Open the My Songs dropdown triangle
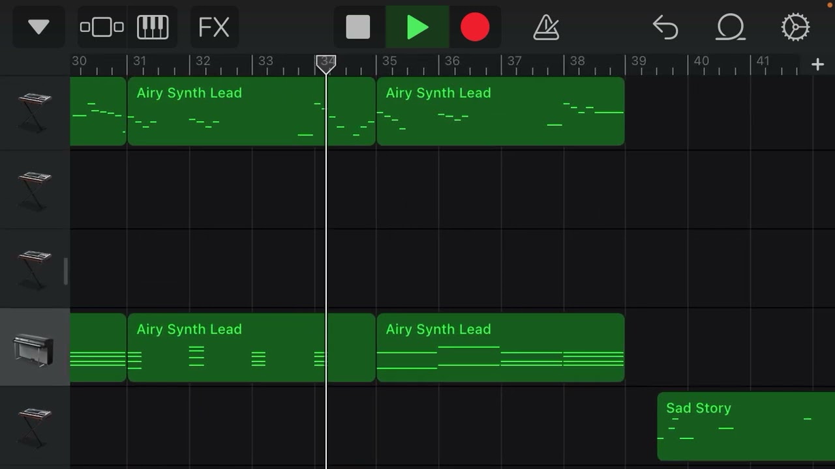 [x=38, y=27]
